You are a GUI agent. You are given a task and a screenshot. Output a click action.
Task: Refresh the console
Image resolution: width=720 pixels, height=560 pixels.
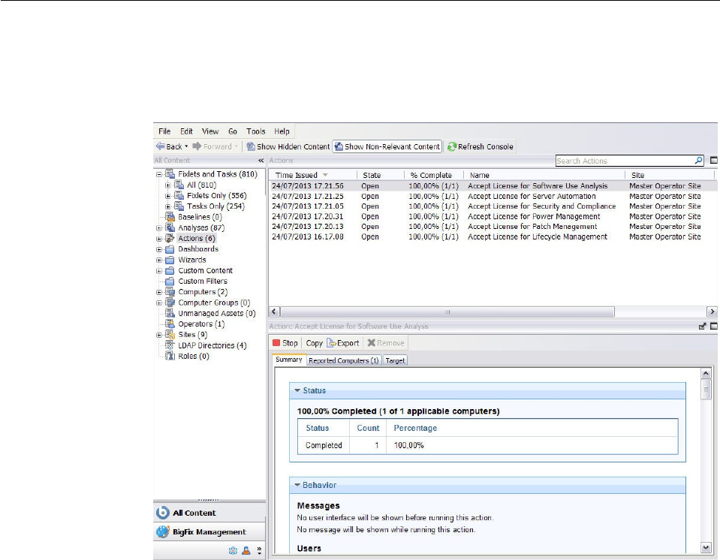481,146
